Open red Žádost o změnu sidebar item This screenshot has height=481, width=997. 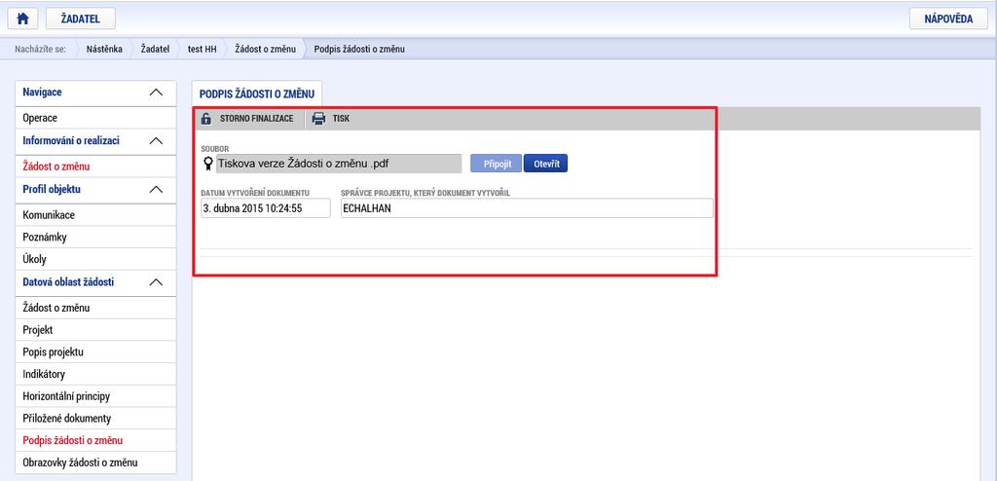[95, 166]
